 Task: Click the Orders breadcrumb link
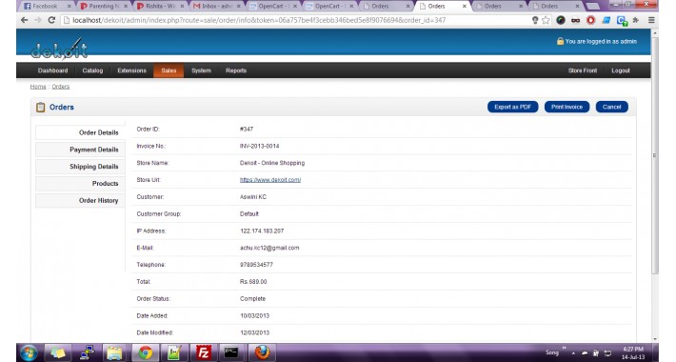pos(61,87)
